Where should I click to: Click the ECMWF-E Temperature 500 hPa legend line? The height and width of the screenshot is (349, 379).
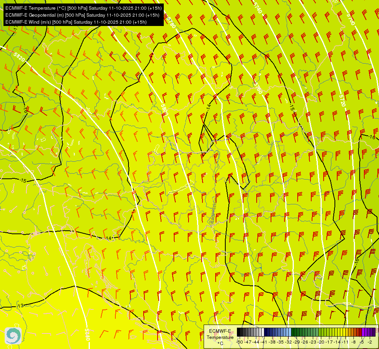pos(83,8)
